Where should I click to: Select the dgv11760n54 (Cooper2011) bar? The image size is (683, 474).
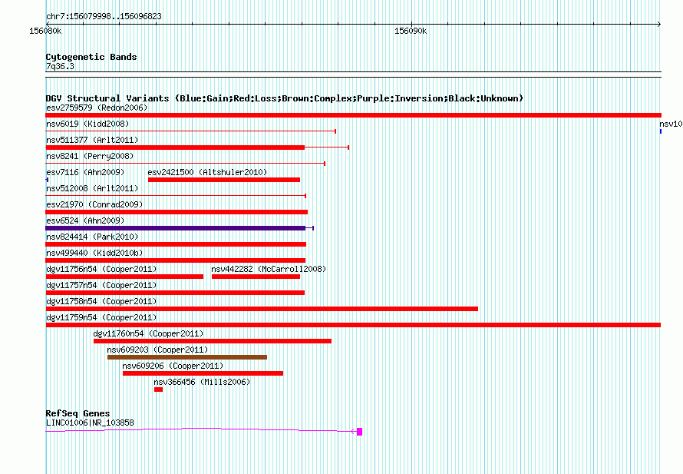[x=213, y=341]
